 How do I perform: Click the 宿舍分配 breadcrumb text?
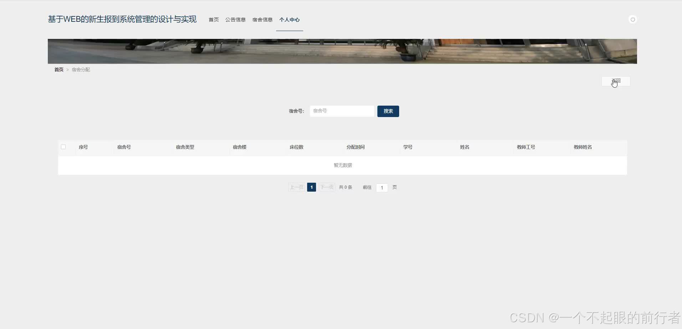click(x=81, y=70)
